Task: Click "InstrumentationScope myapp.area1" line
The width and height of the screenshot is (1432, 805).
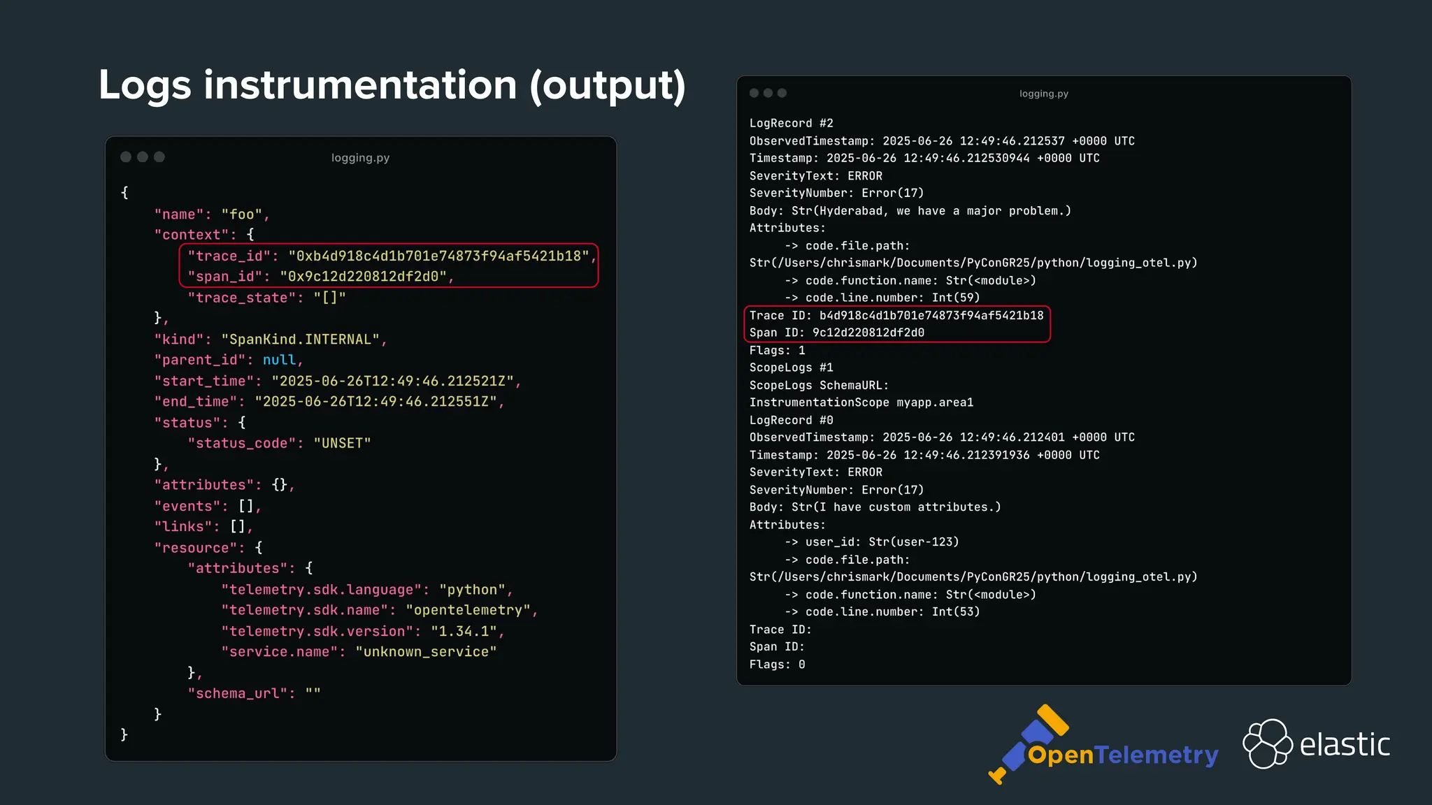Action: (861, 402)
